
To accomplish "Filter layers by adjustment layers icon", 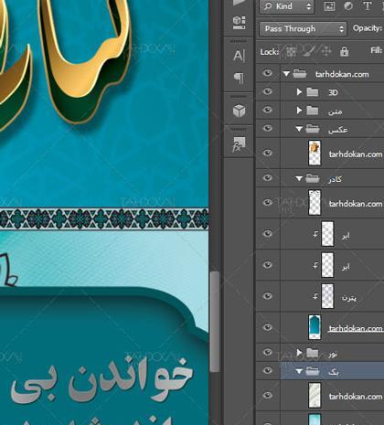I will [x=348, y=6].
